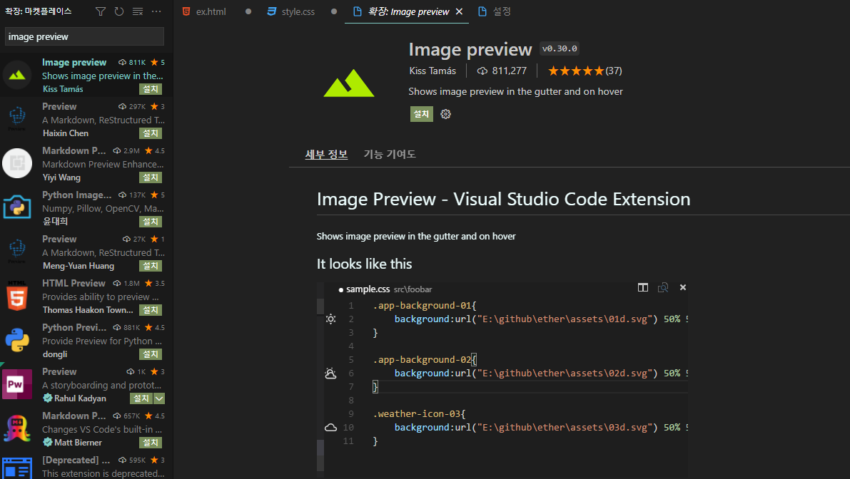Open the 설정 tab

pyautogui.click(x=495, y=11)
